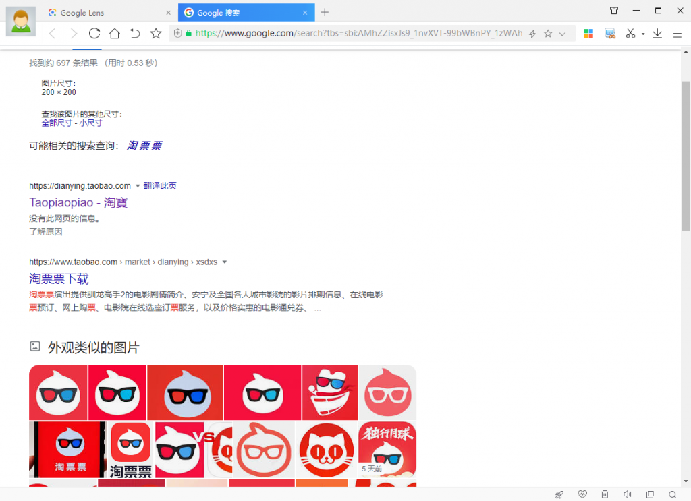Bookmark page using star inside address bar
Image resolution: width=691 pixels, height=501 pixels.
[x=548, y=34]
